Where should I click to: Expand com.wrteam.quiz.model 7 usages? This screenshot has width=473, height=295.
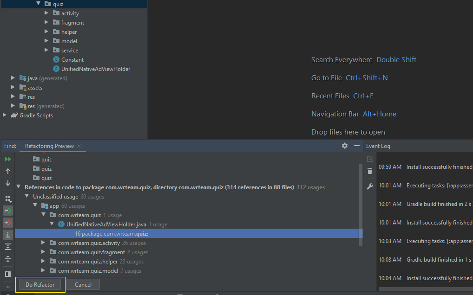pyautogui.click(x=43, y=271)
